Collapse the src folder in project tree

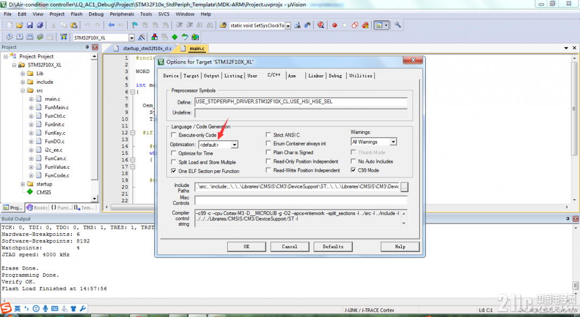tap(23, 90)
